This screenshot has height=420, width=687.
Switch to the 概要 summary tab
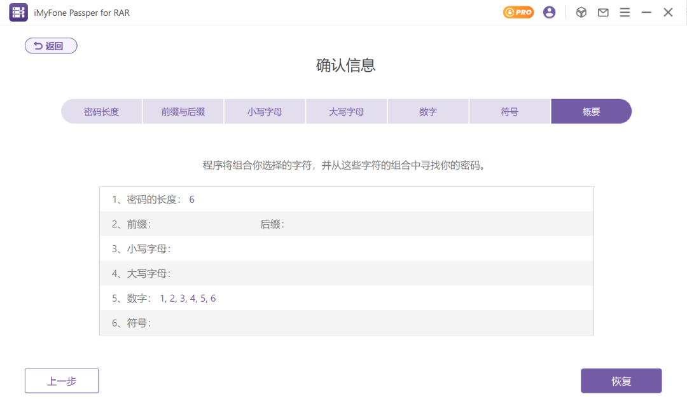[x=591, y=111]
